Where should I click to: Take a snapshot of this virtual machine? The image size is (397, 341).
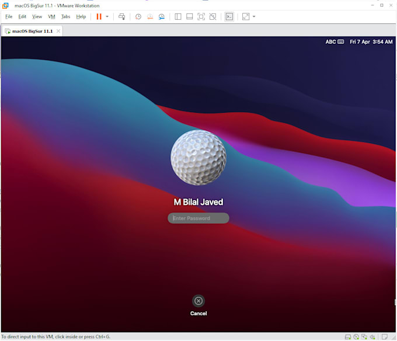click(138, 17)
